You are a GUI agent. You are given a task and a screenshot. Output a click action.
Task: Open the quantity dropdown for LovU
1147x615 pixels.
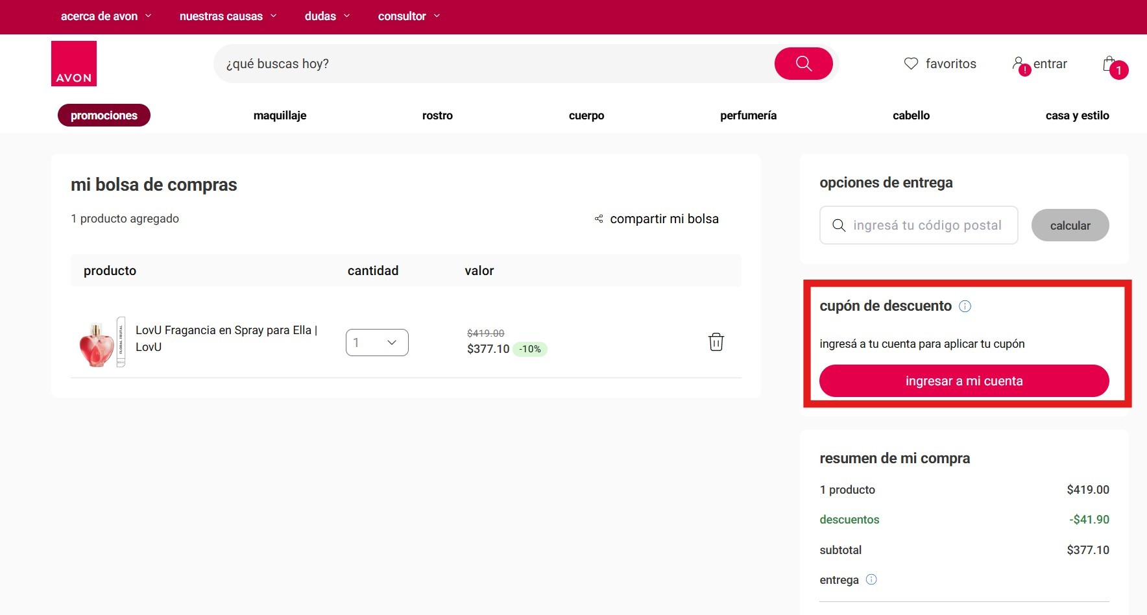(377, 343)
